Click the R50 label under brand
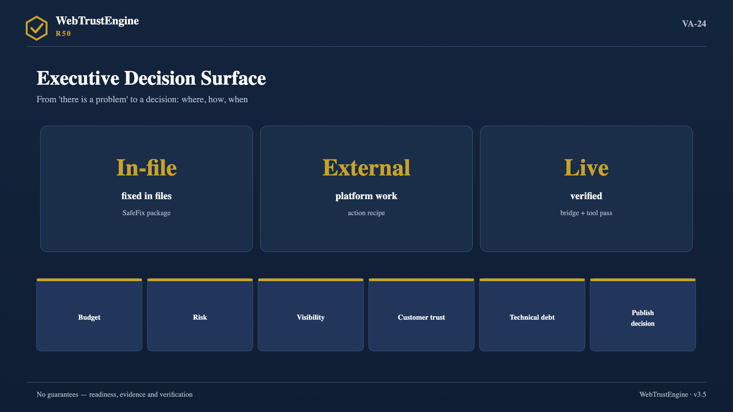 tap(63, 33)
